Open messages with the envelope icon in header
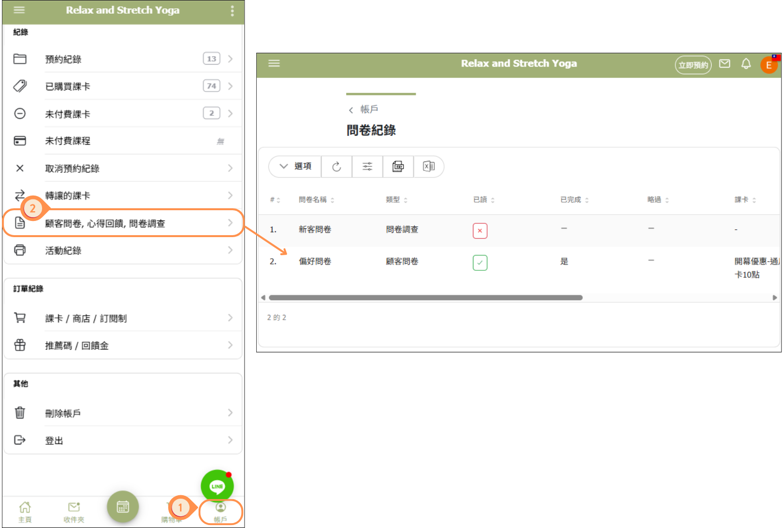 tap(724, 64)
